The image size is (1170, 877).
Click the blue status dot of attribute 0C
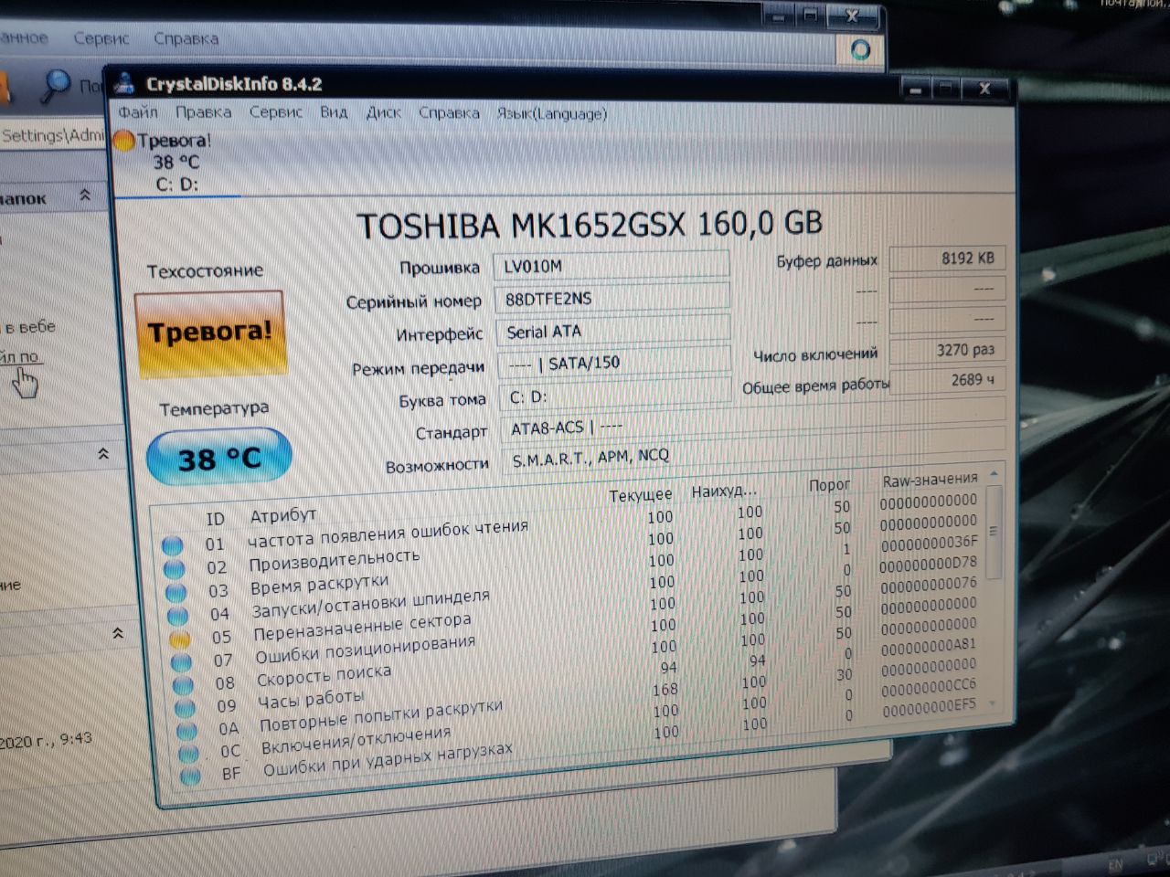click(x=188, y=754)
